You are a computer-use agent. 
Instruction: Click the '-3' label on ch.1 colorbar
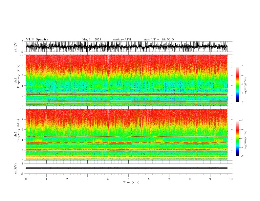(x=242, y=66)
